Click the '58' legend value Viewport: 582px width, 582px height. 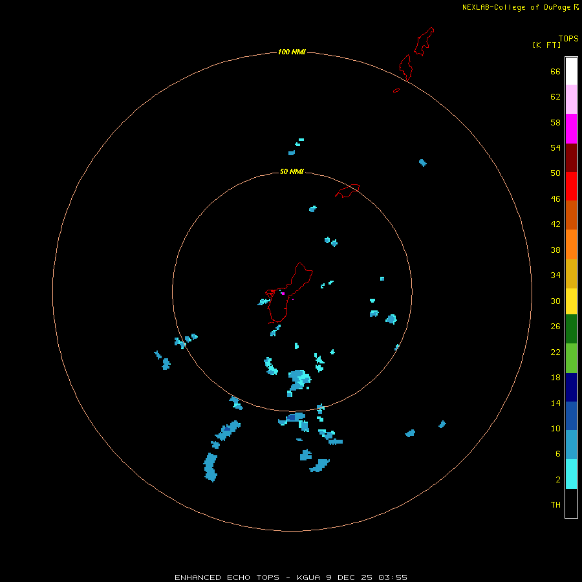(555, 122)
